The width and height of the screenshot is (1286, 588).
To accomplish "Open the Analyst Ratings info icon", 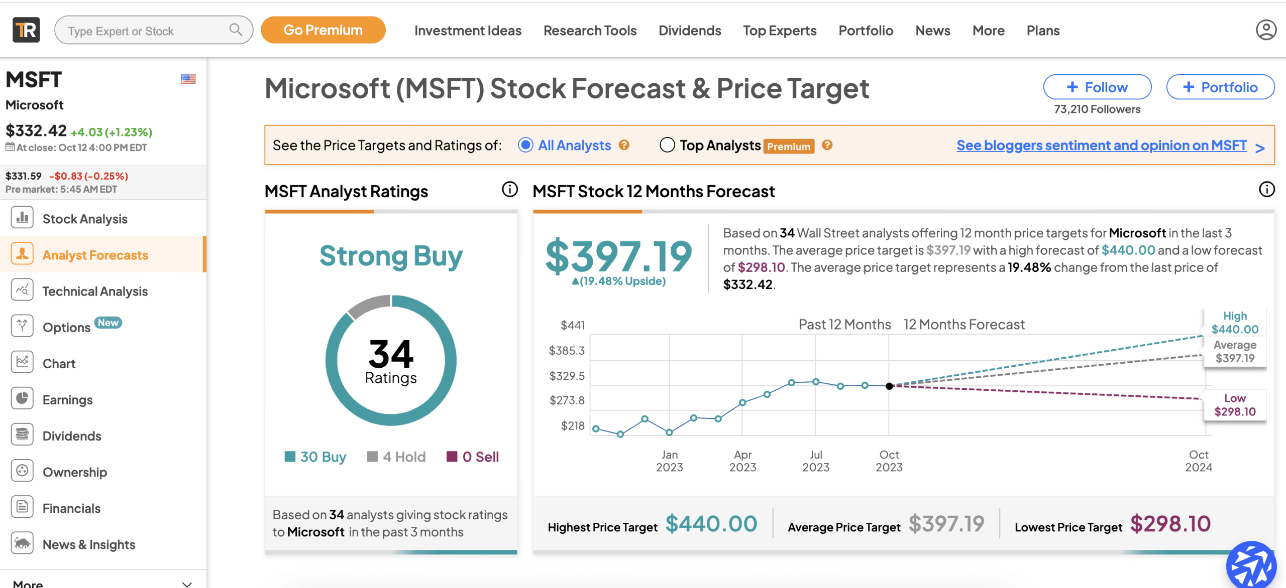I will click(x=509, y=190).
